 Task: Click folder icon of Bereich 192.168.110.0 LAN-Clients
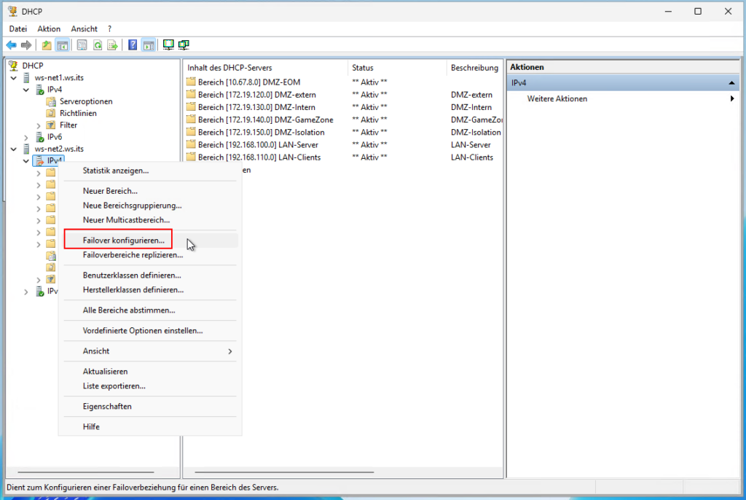[192, 157]
